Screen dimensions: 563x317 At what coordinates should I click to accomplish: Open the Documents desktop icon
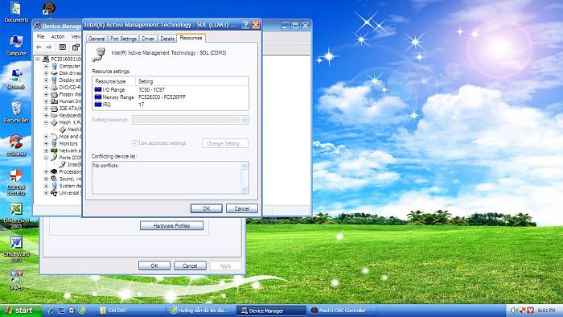[16, 12]
